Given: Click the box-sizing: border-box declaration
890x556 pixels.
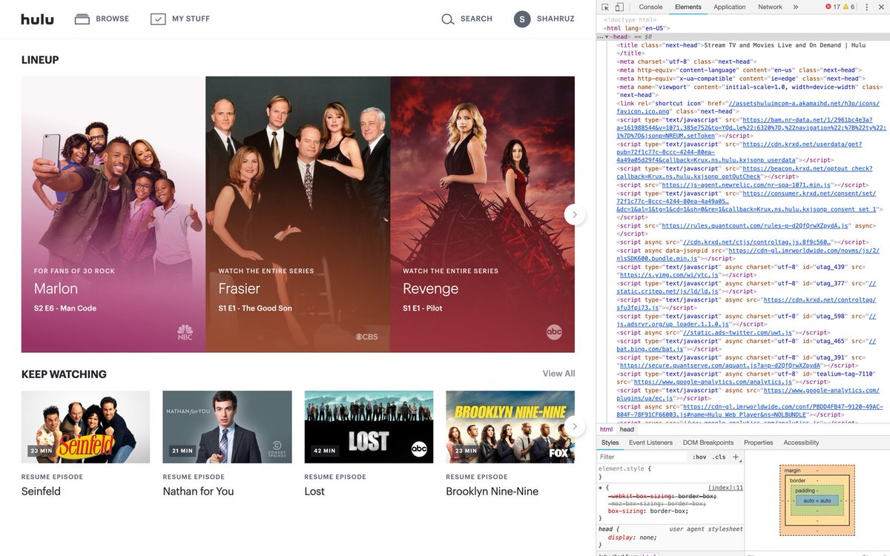Looking at the screenshot, I should coord(647,511).
